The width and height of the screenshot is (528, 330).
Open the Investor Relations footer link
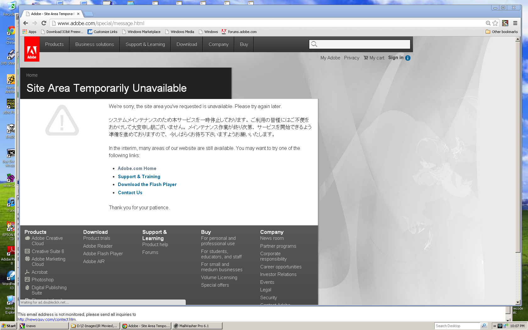coord(278,274)
